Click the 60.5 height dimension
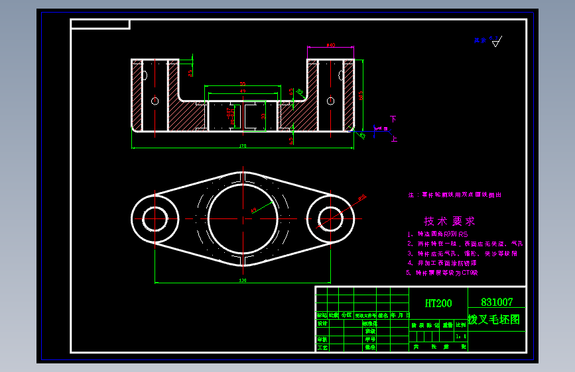575x372 pixels. tap(361, 95)
